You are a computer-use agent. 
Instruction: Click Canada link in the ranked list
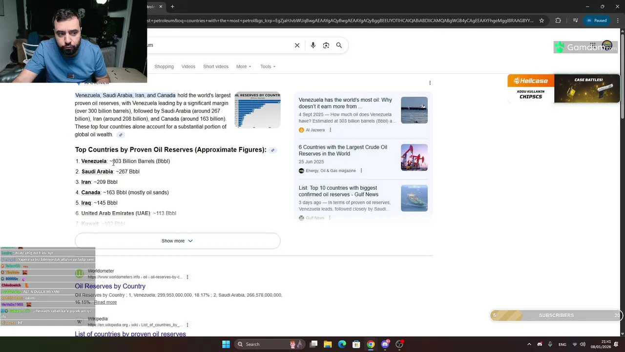pos(91,193)
